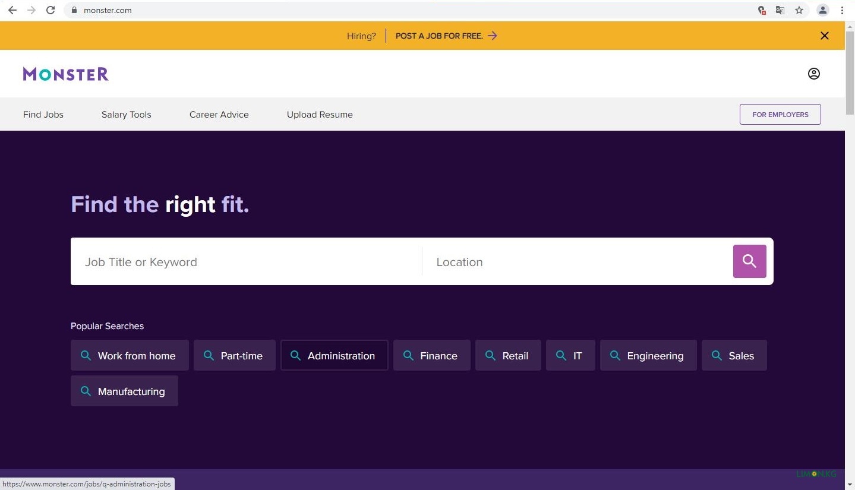Click magnifier icon on Administration chip
Screen dimensions: 855x490
295,355
